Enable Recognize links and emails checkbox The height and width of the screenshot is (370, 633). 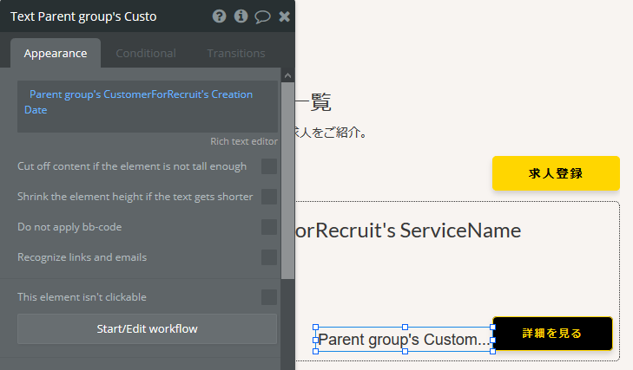tap(269, 257)
